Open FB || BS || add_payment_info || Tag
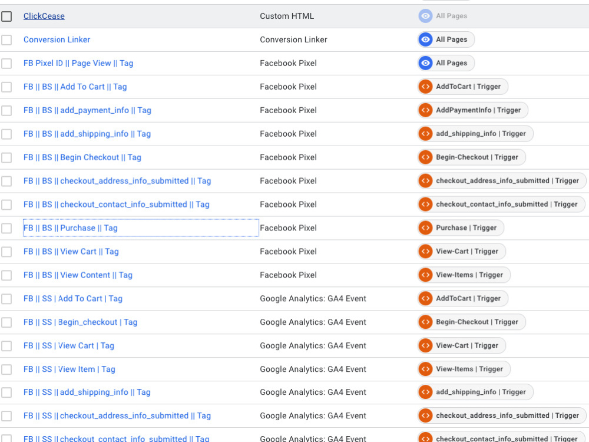This screenshot has width=589, height=442. 87,110
